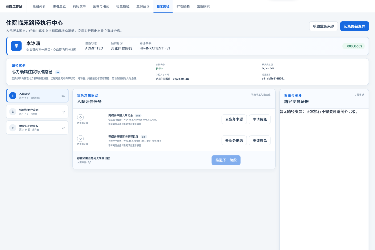Screen dimensions: 375x250
Task: Click the 住院工作站 title in the navigation bar
Action: tap(14, 7)
